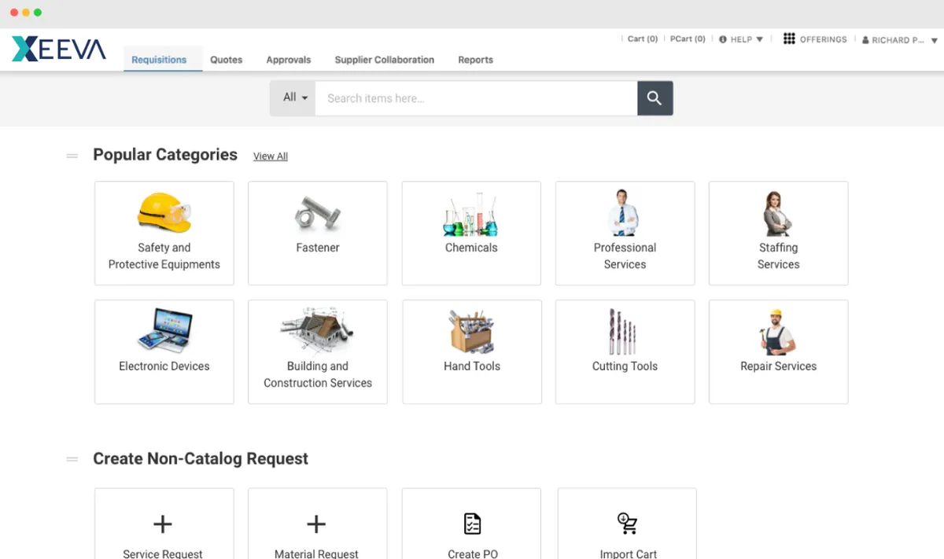Click the Building and Construction house image

[x=317, y=331]
